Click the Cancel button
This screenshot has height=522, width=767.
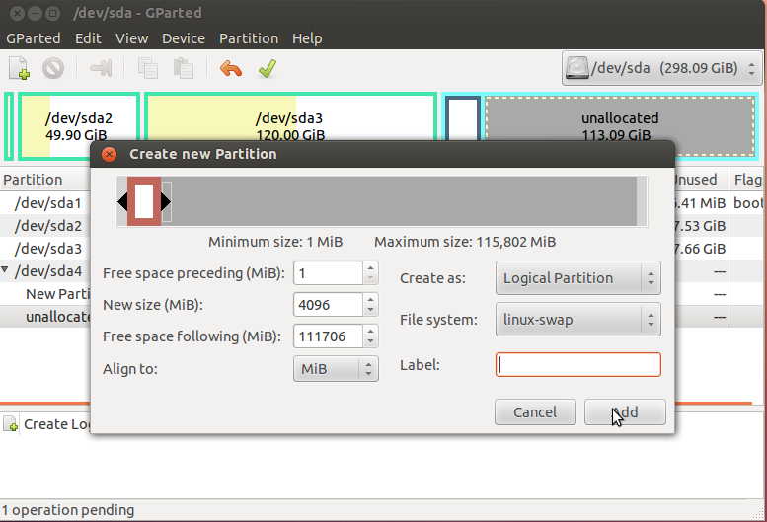pyautogui.click(x=535, y=412)
